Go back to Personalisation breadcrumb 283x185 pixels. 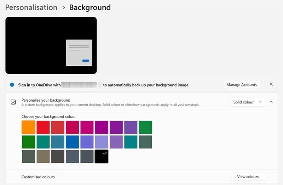tap(31, 7)
